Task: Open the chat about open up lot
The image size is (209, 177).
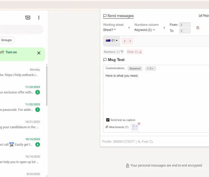Action: pos(20,159)
